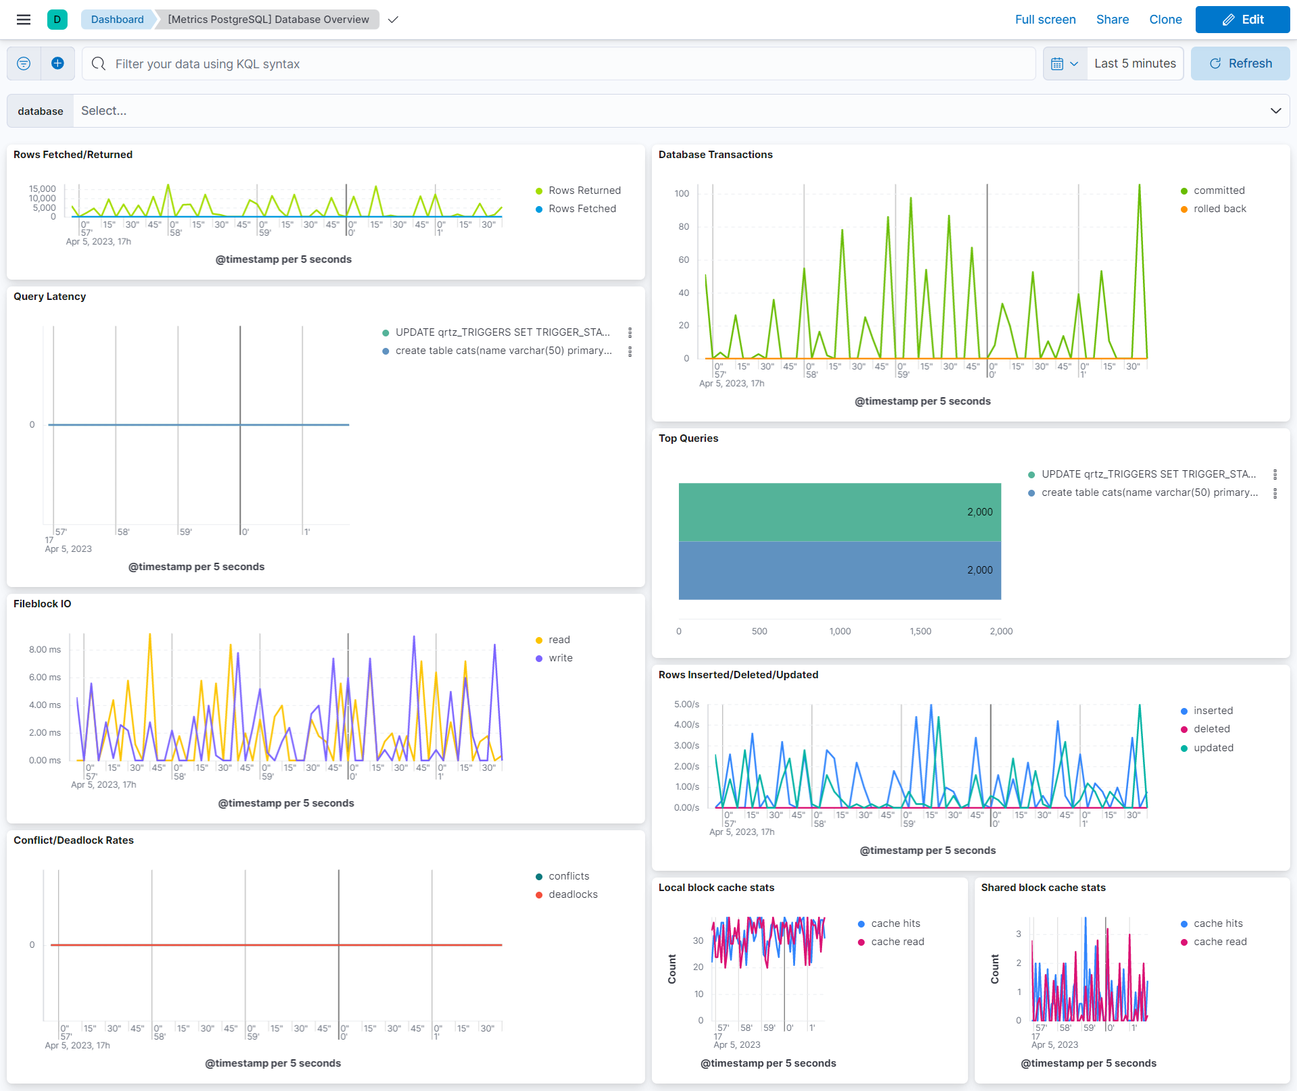Click the D space avatar icon
The height and width of the screenshot is (1091, 1297).
click(x=57, y=20)
